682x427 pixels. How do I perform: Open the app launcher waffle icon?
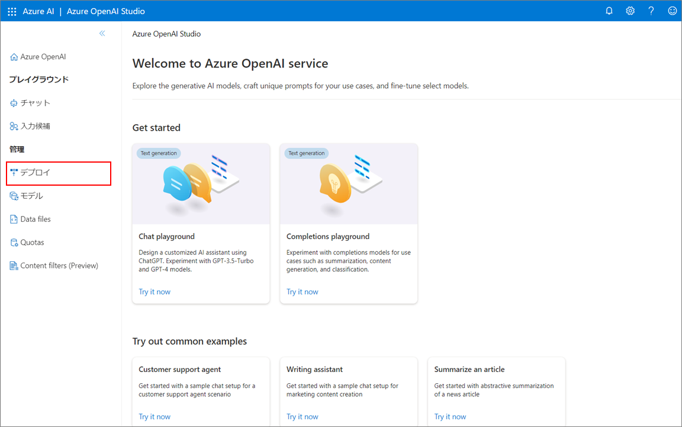coord(12,11)
